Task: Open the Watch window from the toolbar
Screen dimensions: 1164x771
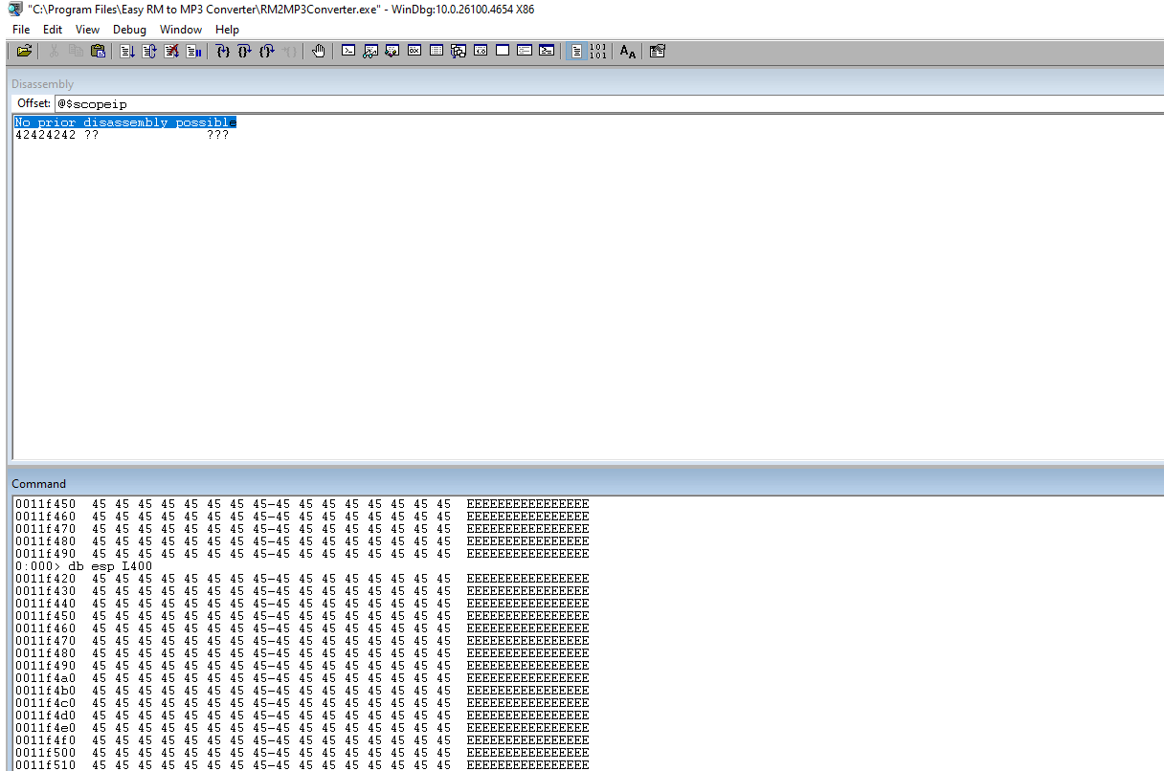Action: (370, 52)
